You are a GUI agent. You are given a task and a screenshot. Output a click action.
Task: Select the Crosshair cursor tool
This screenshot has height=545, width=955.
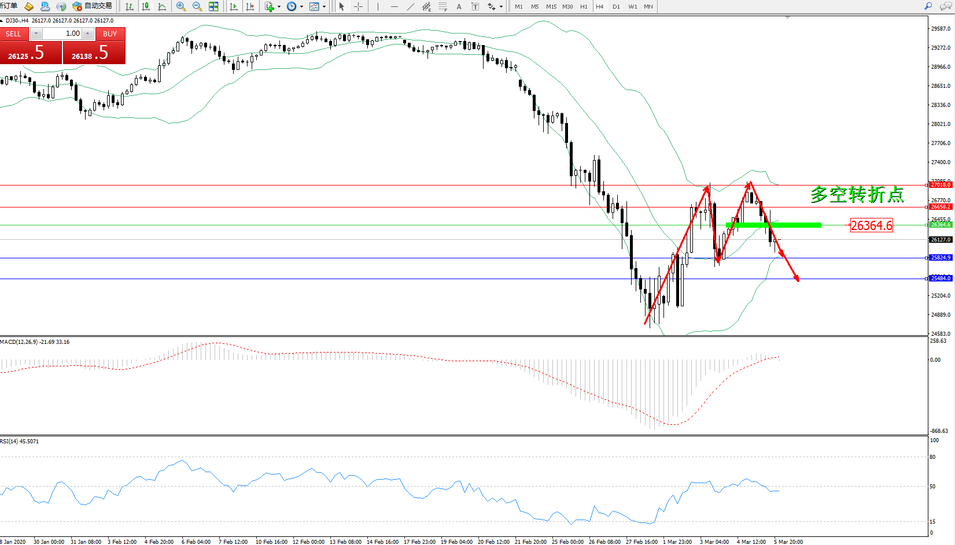point(358,6)
